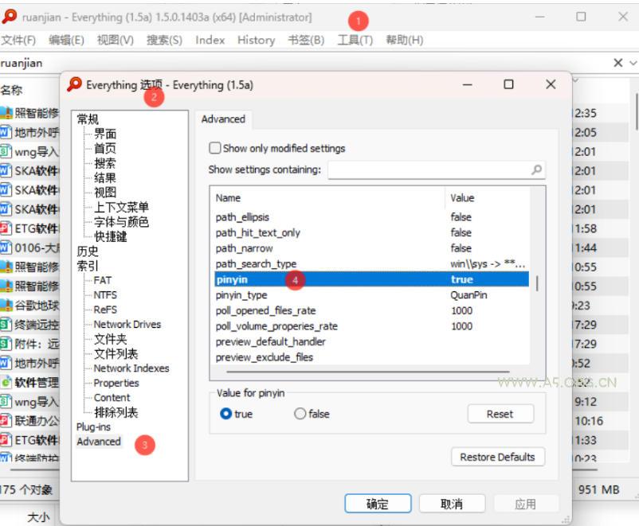Open the 帮助(H) menu
Viewport: 639px width, 526px height.
(x=404, y=40)
